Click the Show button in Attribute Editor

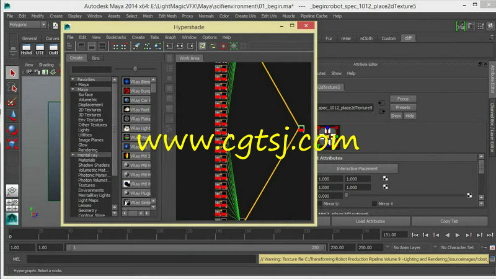(396, 116)
